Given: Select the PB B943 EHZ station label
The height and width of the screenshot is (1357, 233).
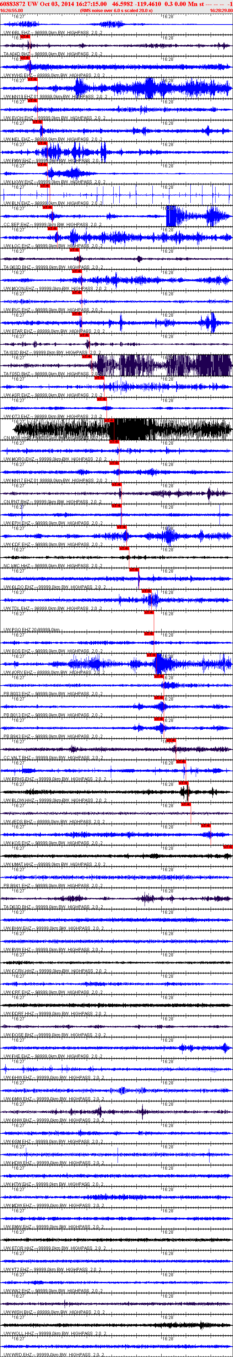Looking at the screenshot, I should coord(53,736).
